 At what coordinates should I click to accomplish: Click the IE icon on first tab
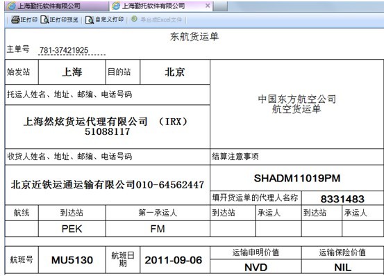[x=12, y=6]
